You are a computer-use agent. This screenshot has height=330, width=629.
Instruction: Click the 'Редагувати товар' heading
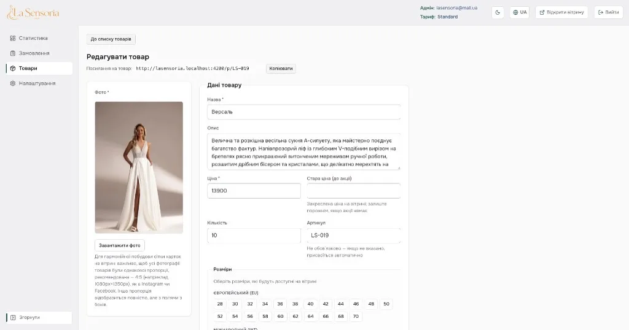tap(118, 57)
